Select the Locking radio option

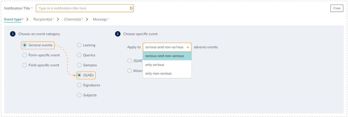[79, 45]
